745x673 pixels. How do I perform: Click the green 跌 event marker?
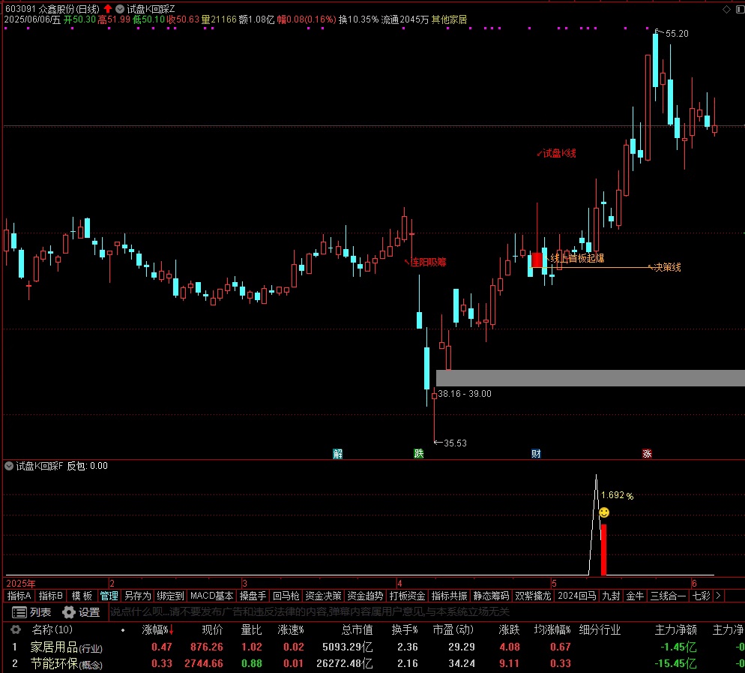coord(418,453)
